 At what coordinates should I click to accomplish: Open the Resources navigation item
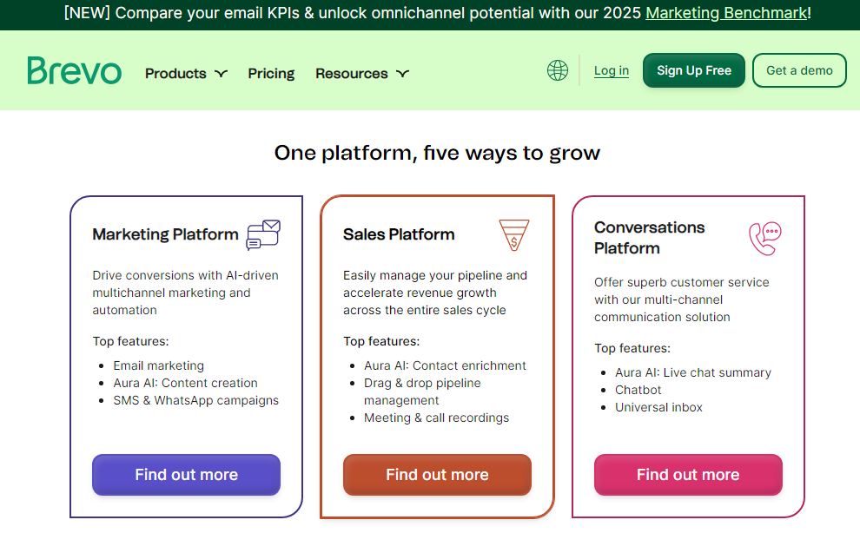click(x=352, y=74)
